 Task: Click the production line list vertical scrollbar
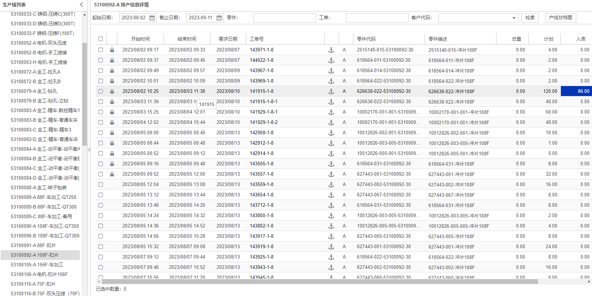pyautogui.click(x=84, y=94)
